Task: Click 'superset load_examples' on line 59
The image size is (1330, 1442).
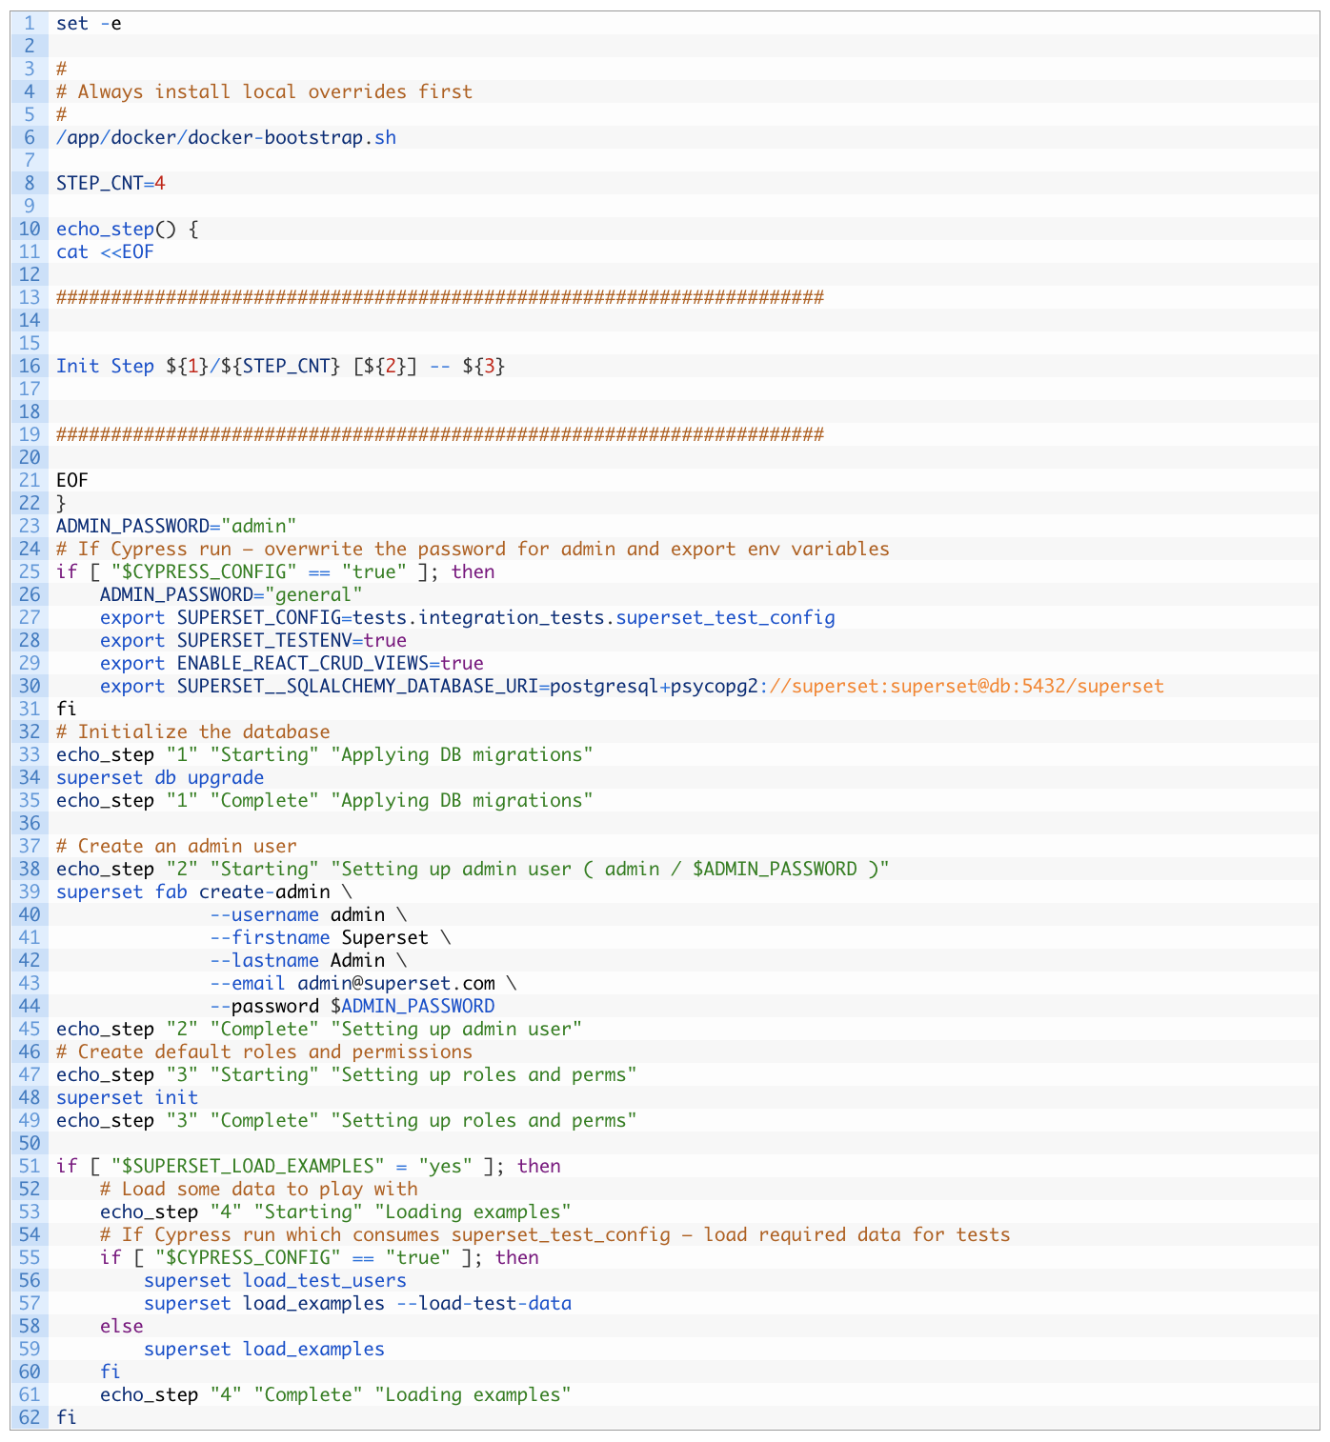Action: 265,1349
